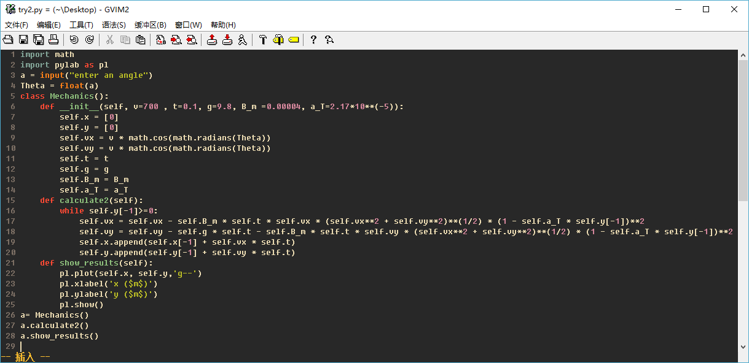Print the buffer using the printer icon
Screen dimensions: 749x363
[x=53, y=40]
